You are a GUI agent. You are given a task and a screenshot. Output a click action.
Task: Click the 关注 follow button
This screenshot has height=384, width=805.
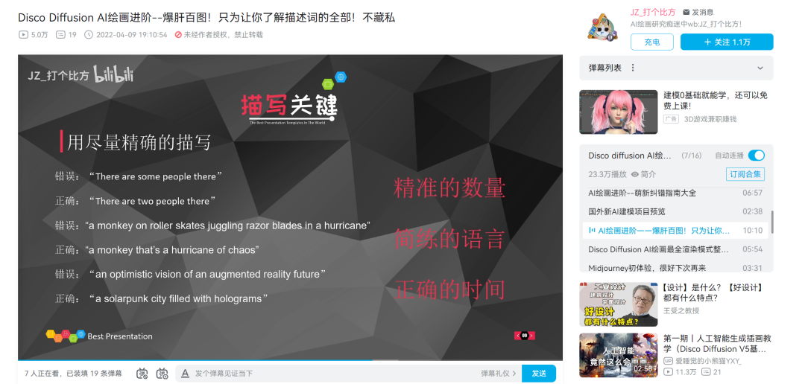(x=727, y=42)
